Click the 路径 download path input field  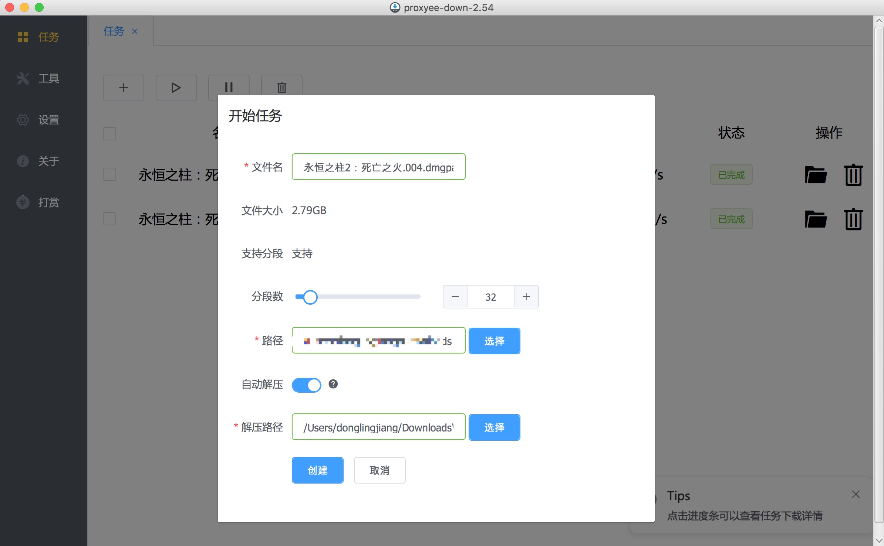tap(378, 341)
